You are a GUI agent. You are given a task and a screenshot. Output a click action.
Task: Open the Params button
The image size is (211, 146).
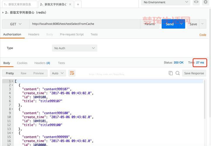(x=150, y=24)
